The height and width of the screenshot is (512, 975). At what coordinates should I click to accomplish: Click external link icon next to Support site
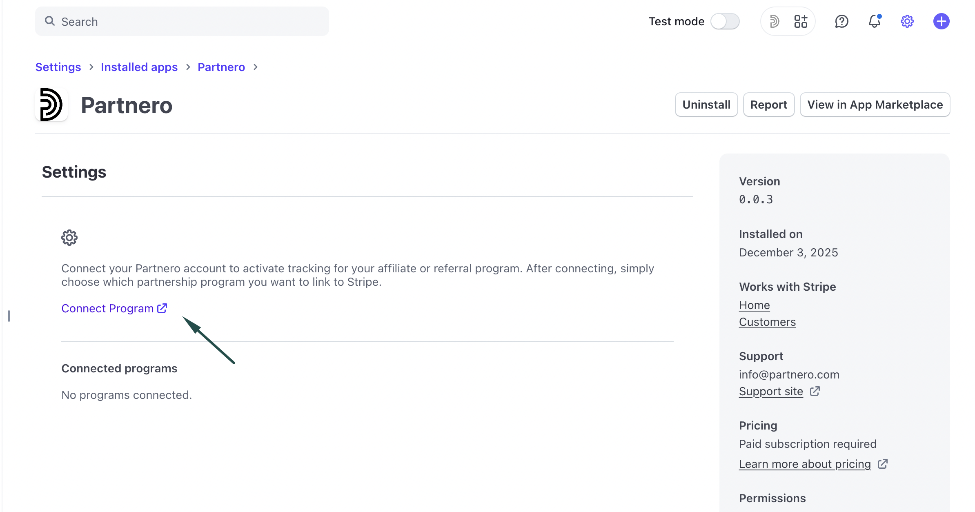click(815, 391)
